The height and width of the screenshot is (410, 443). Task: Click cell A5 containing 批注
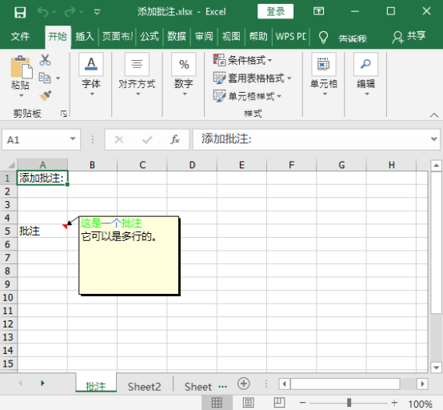point(42,231)
